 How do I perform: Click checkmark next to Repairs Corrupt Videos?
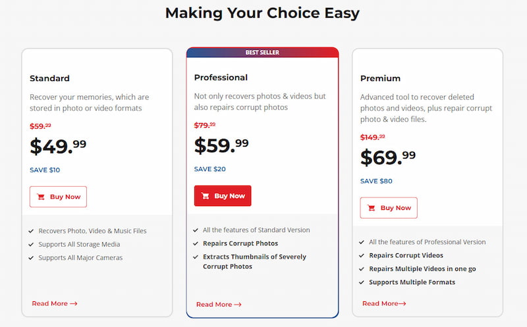(362, 255)
